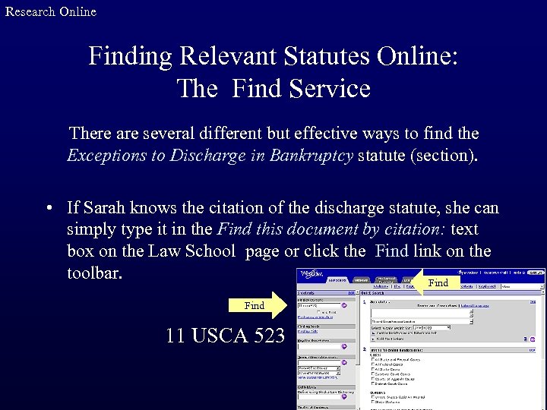
Task: Click Edit link in the Shortcuts header
Action: [351, 293]
